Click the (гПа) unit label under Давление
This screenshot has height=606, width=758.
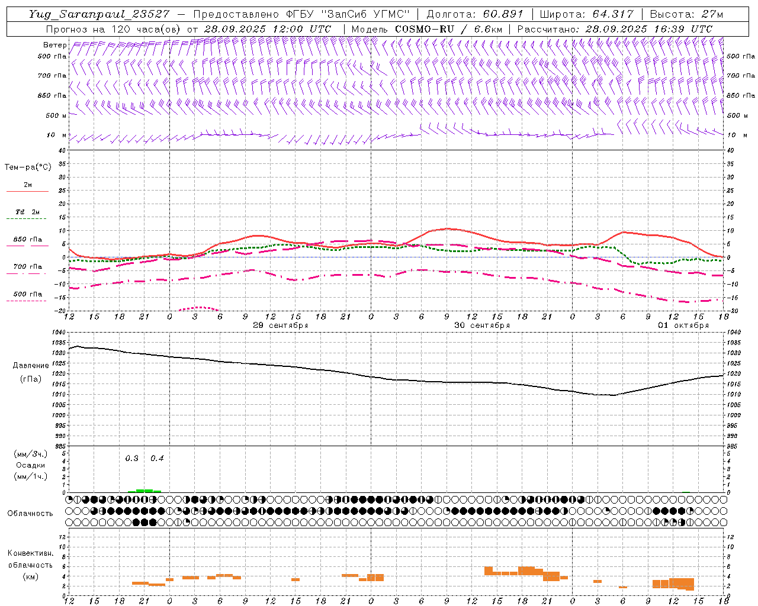(x=31, y=379)
